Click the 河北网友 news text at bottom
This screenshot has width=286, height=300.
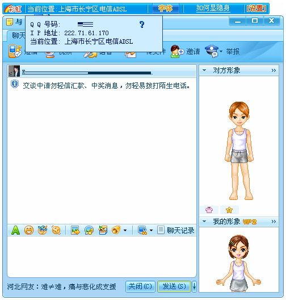(x=61, y=287)
